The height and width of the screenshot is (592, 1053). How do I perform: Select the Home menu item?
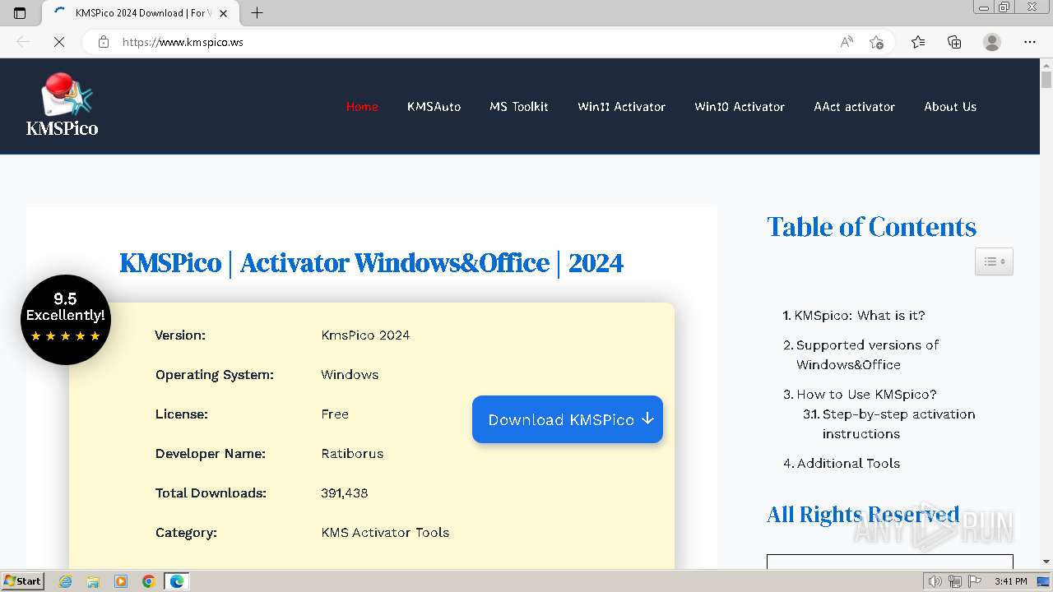tap(362, 107)
